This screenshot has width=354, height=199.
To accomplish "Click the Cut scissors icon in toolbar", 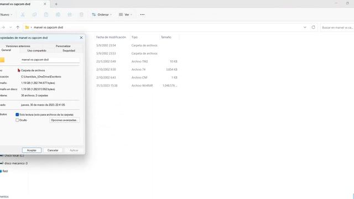I will [x=23, y=15].
